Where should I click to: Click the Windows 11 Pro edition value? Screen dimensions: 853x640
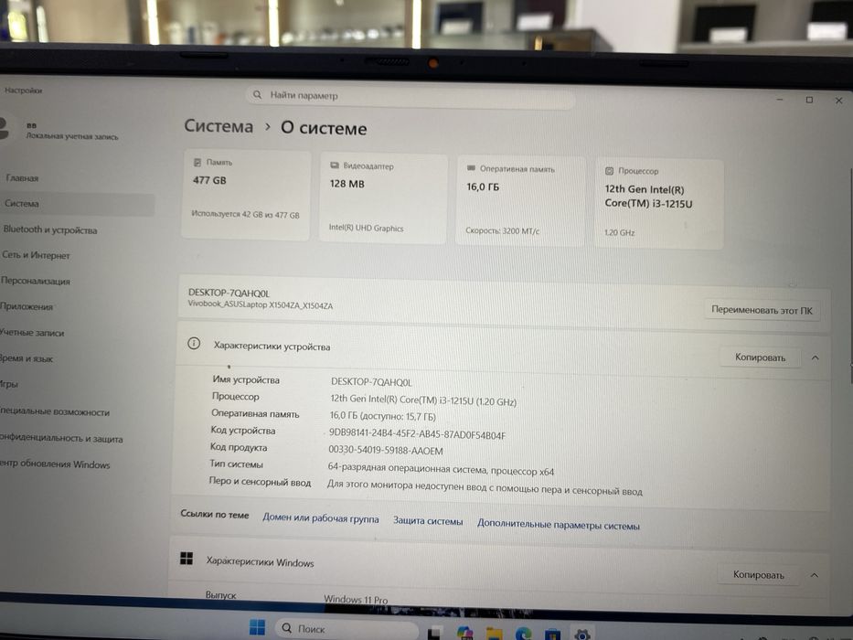point(356,599)
